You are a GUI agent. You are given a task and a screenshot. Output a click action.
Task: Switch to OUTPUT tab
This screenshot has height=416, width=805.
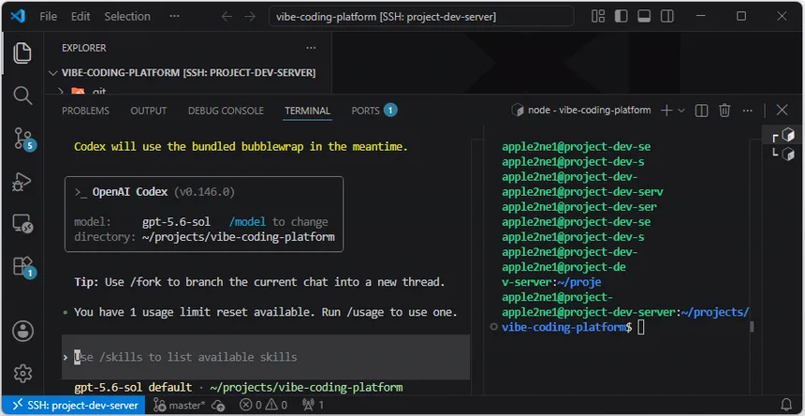point(149,111)
